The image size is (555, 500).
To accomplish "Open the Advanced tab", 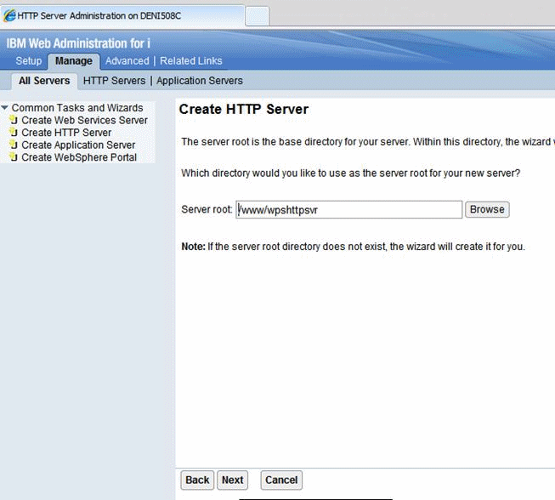I will tap(127, 61).
